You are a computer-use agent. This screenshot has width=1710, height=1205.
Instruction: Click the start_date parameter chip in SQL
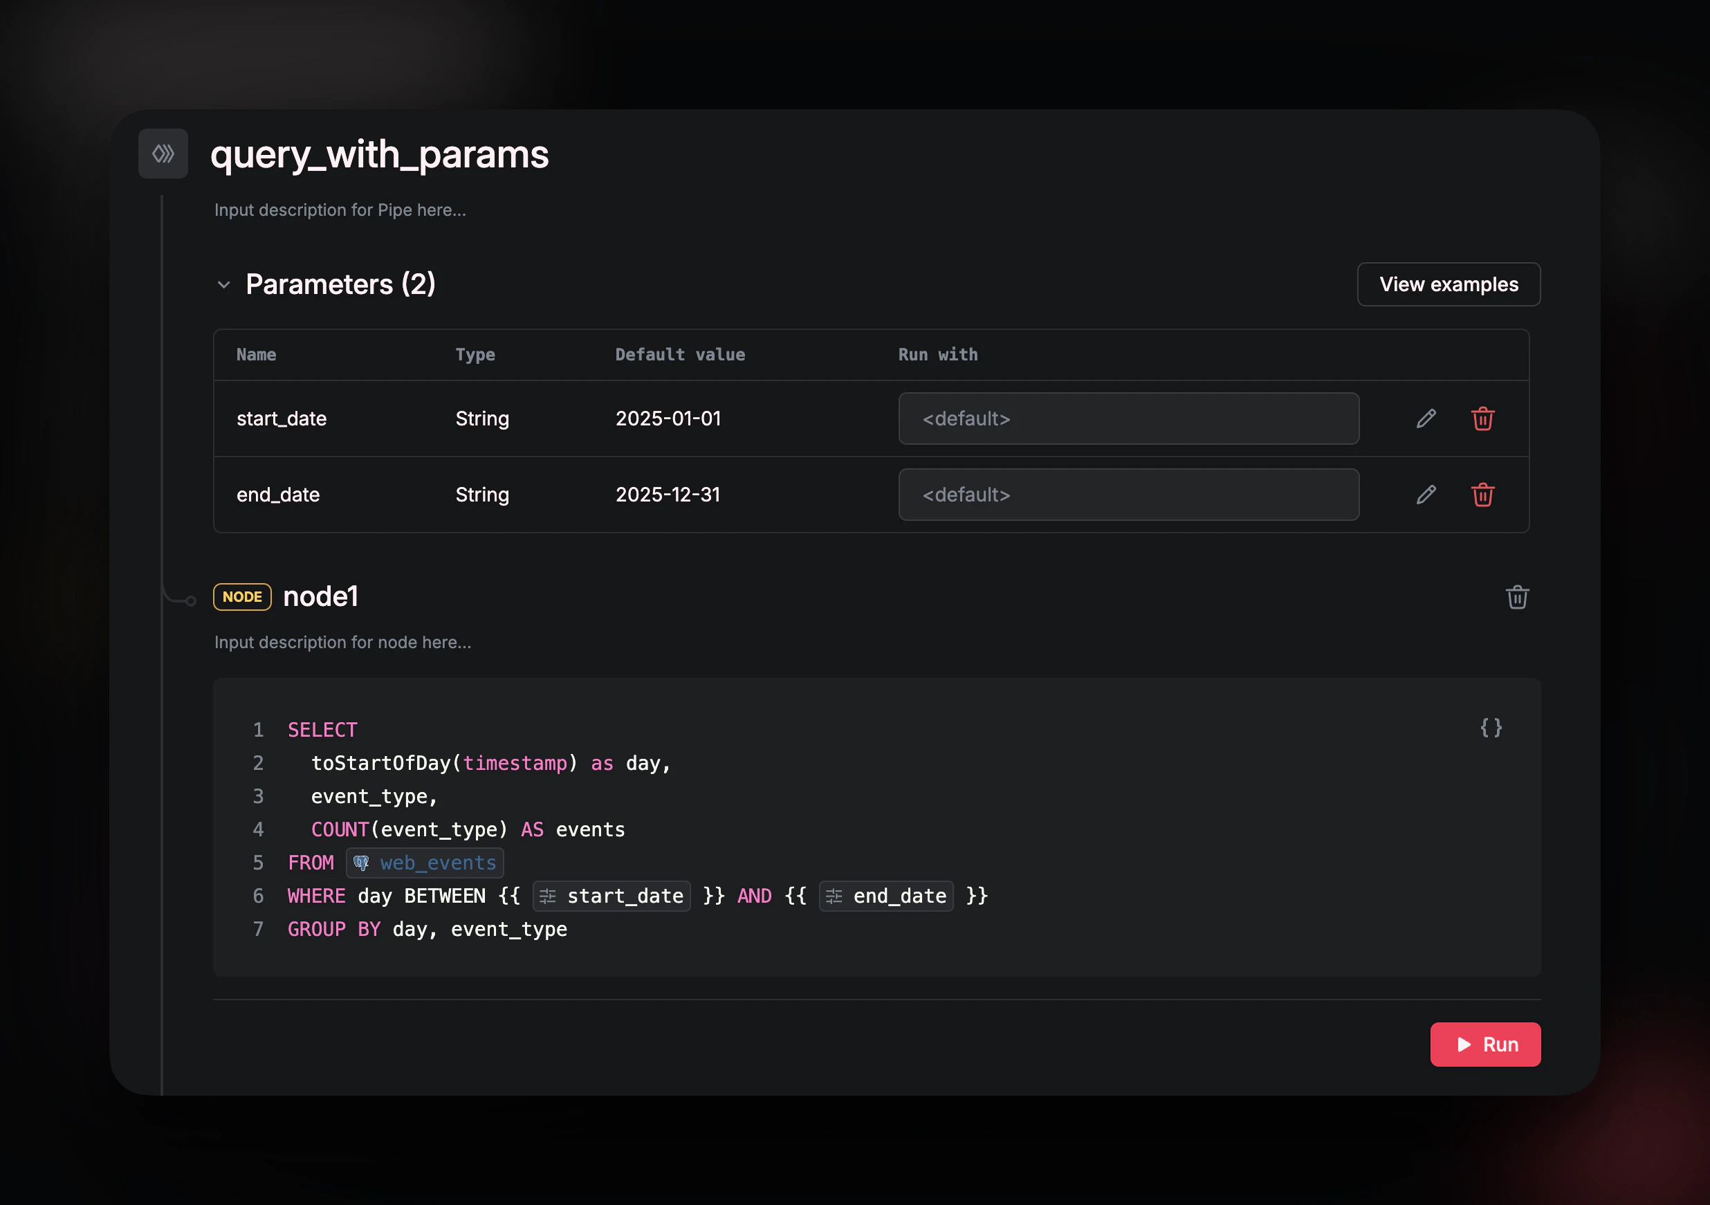click(612, 896)
